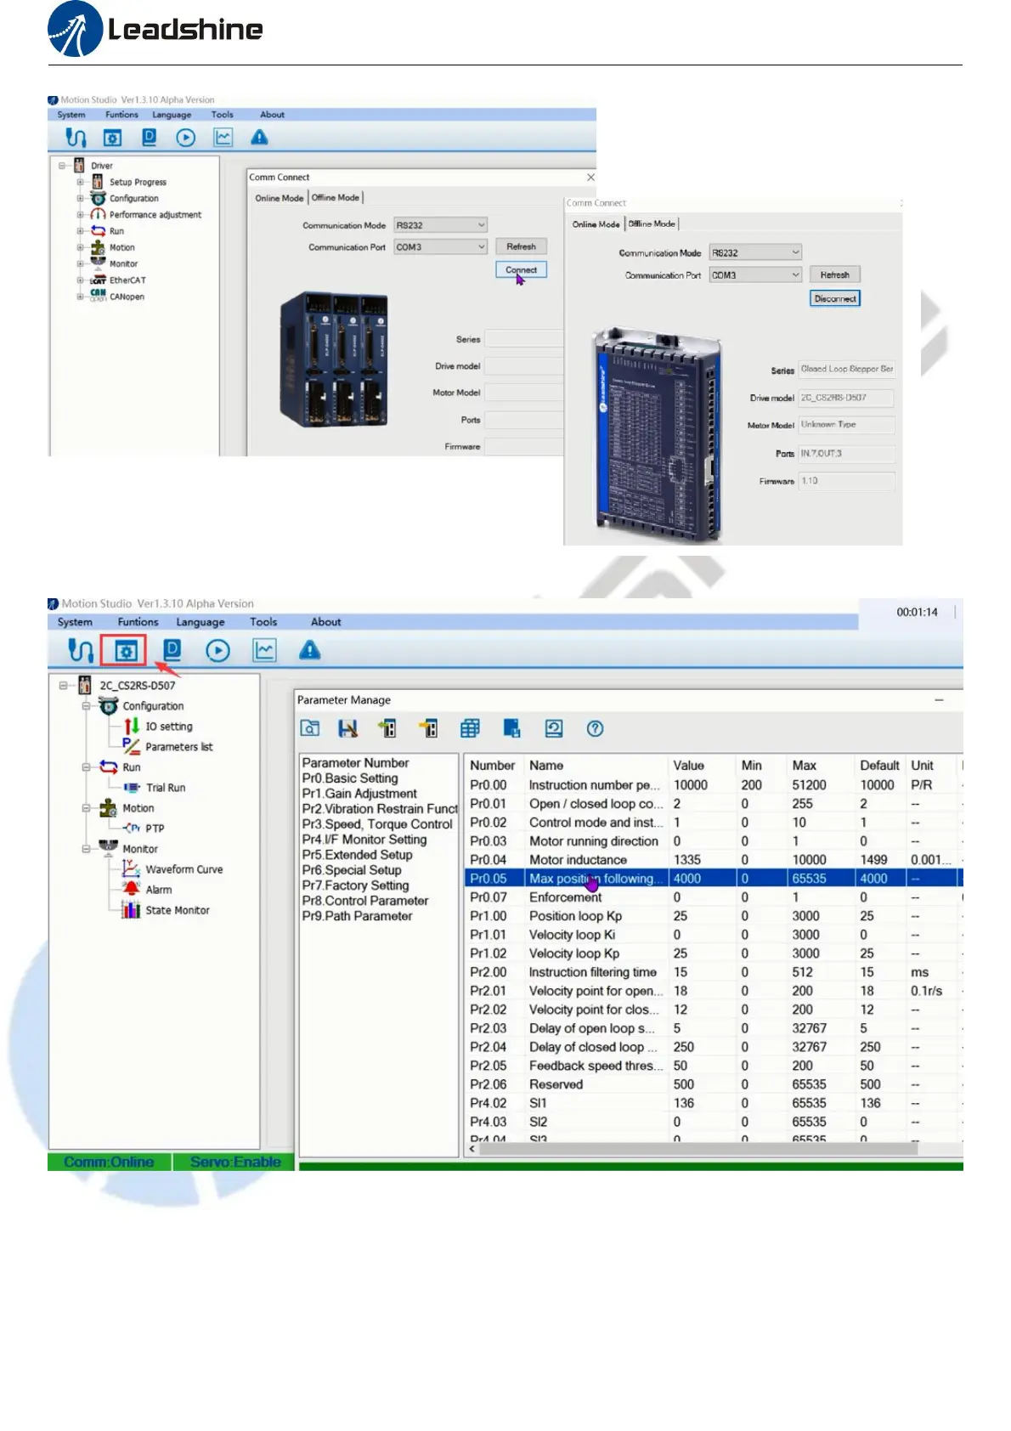Select Pr1.Gain Adjustment in the parameter list
This screenshot has width=1011, height=1431.
pyautogui.click(x=359, y=794)
